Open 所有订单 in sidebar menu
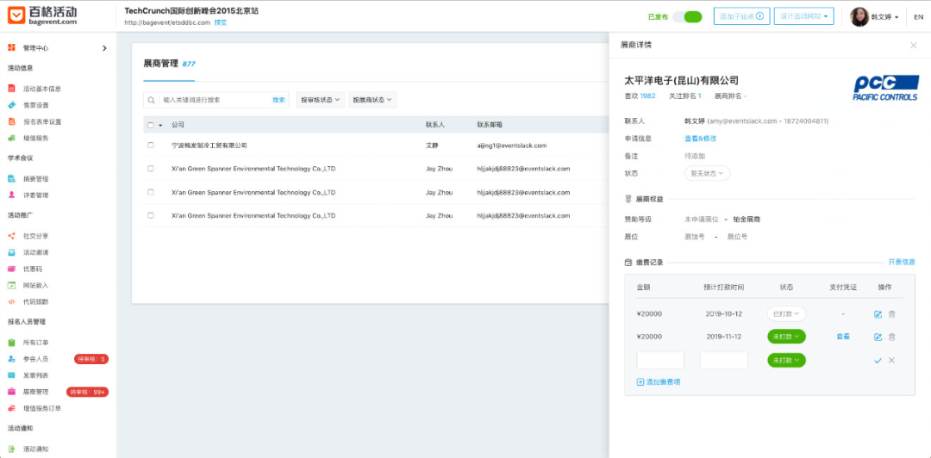This screenshot has height=458, width=931. 35,343
